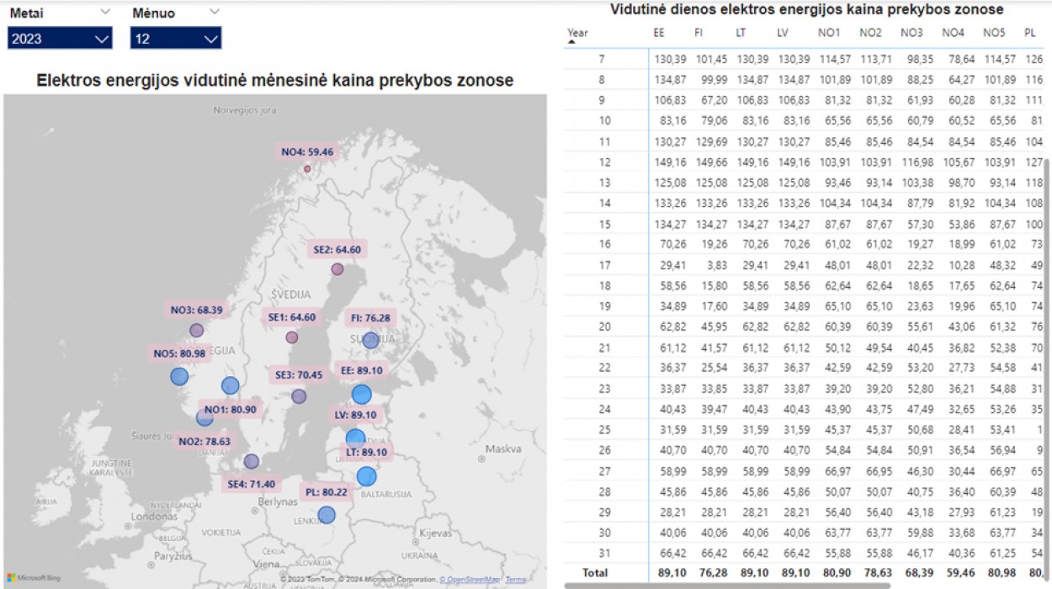Select the LT bubble in Lithuania
Image resolution: width=1052 pixels, height=589 pixels.
(x=366, y=477)
